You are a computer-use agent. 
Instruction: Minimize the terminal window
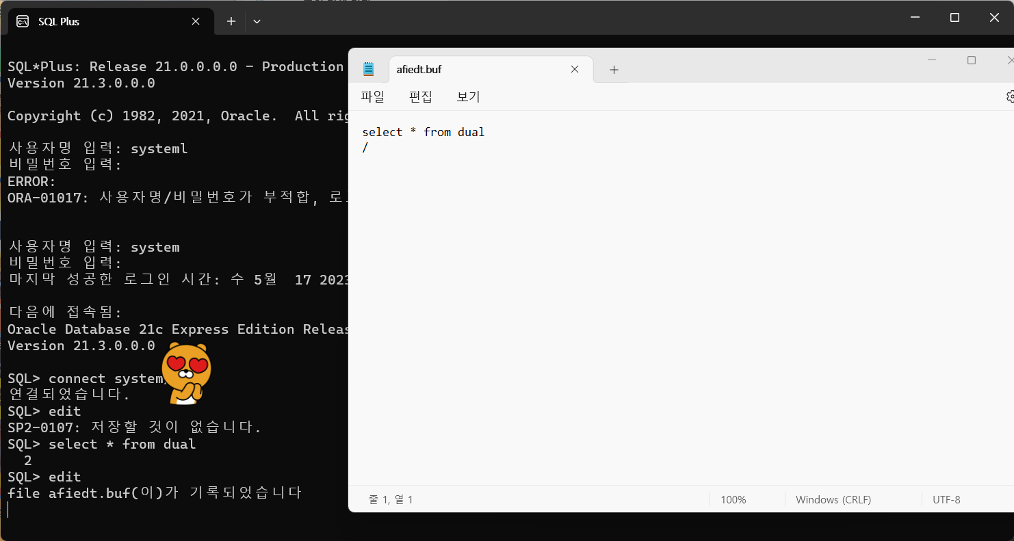click(915, 18)
